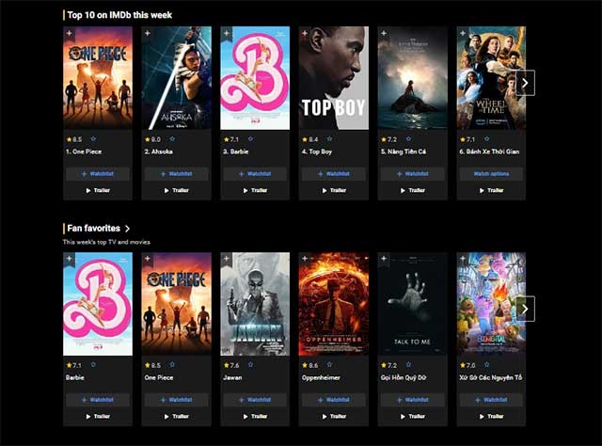Screen dimensions: 602x446
Task: Play the Trailer for One Piece in Top 10
Action: (98, 191)
